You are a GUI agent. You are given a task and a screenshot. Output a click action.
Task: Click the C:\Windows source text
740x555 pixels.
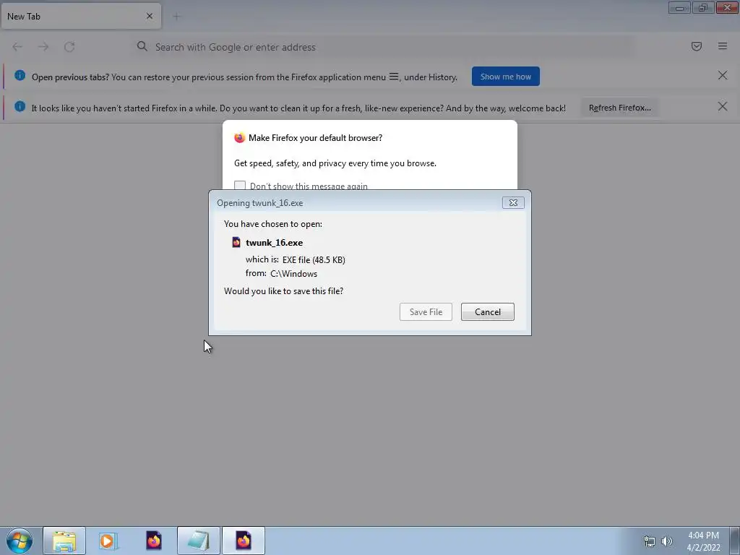click(293, 274)
